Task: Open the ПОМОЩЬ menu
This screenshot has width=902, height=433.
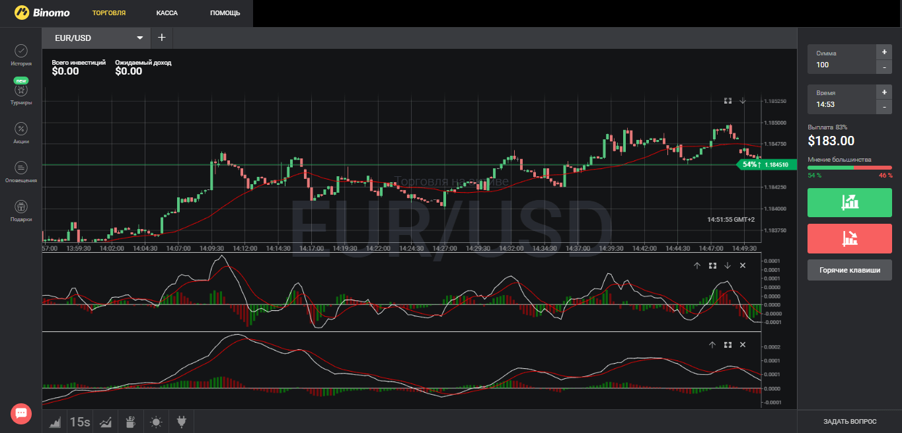Action: pyautogui.click(x=224, y=13)
